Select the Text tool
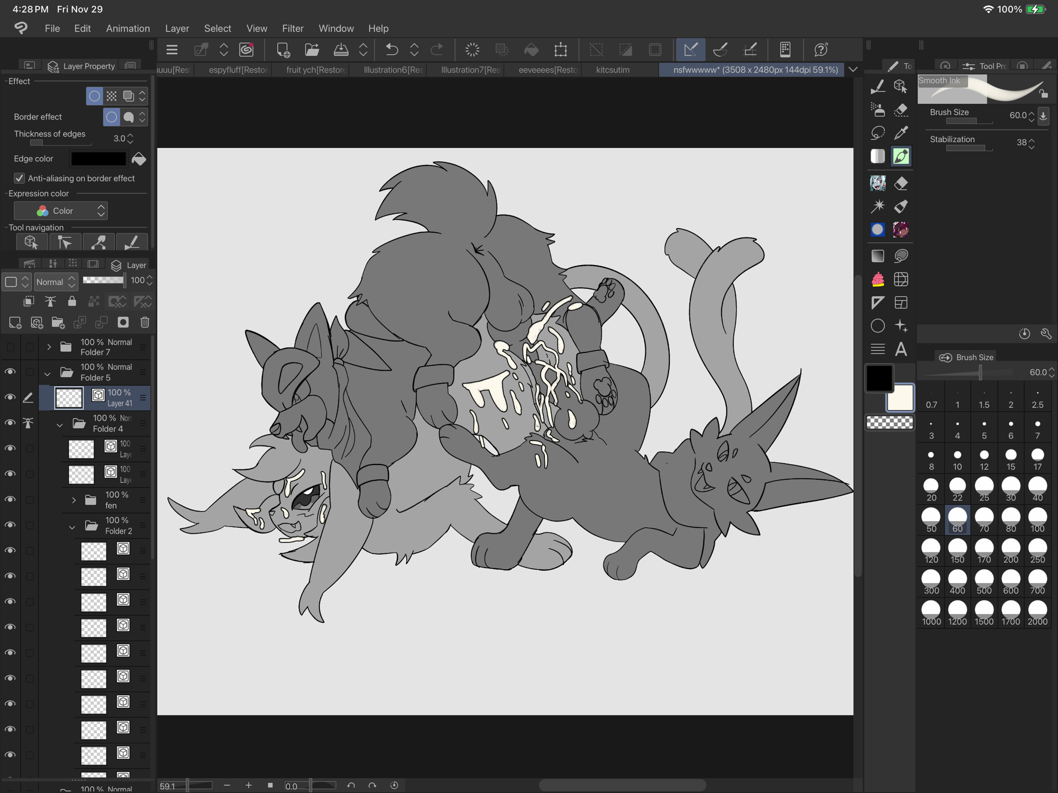 (901, 349)
